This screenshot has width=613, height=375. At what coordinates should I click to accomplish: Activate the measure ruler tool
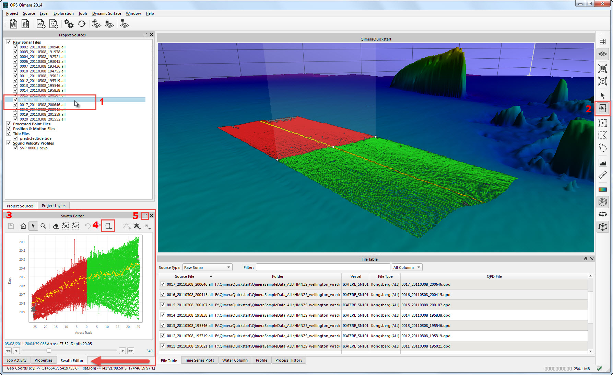(602, 175)
